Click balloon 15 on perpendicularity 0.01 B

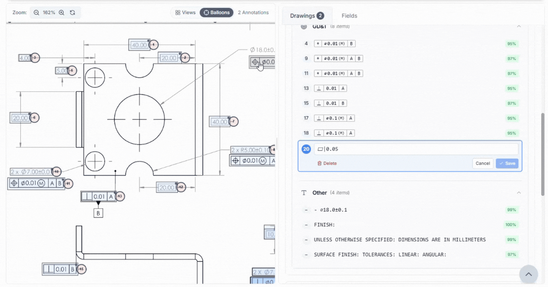coord(81,269)
